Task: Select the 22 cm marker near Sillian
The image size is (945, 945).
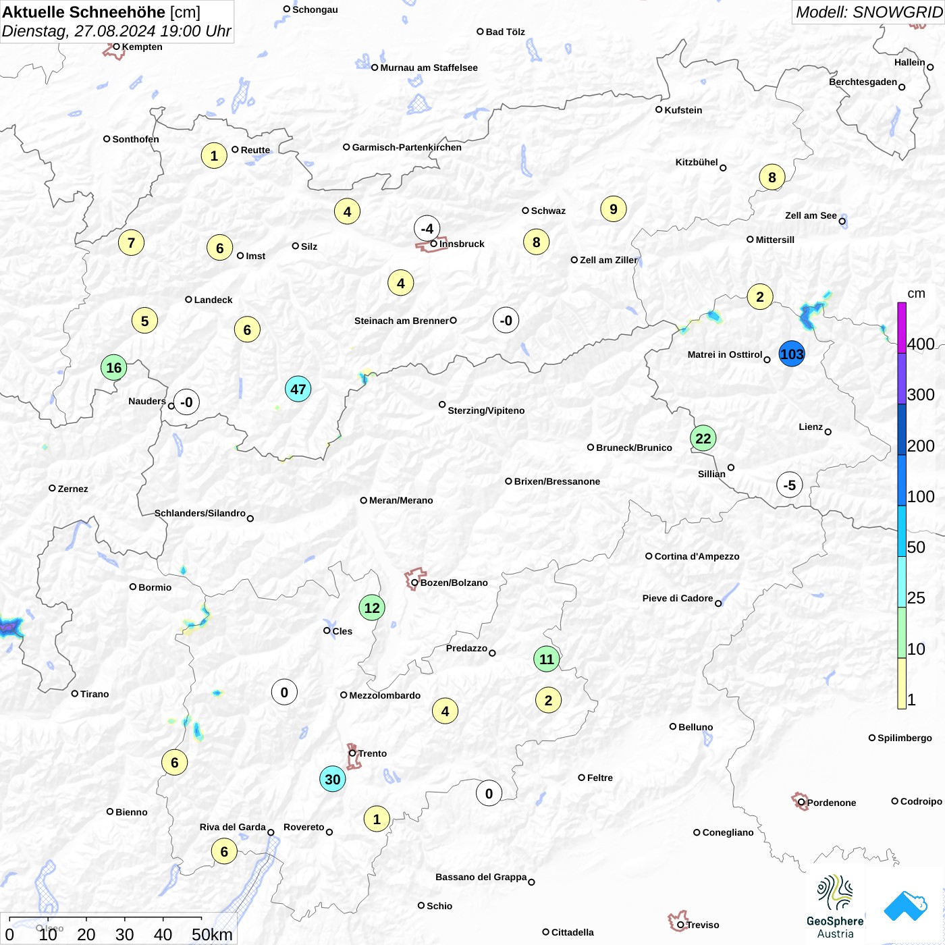Action: click(x=703, y=438)
